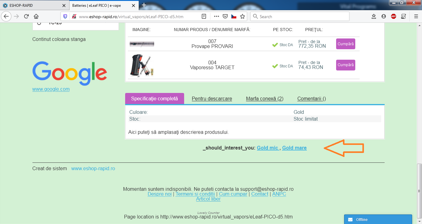Close the Batteries eLeaf PICO tab
This screenshot has width=422, height=224.
pos(134,6)
